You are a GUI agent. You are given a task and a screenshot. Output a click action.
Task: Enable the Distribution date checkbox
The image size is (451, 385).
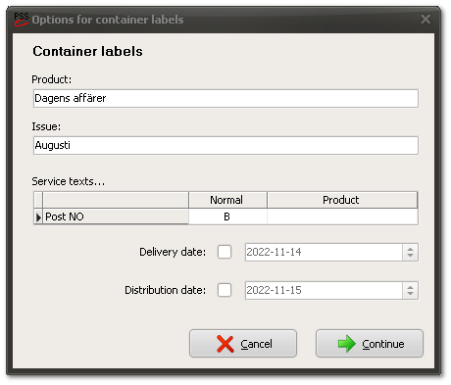click(225, 290)
